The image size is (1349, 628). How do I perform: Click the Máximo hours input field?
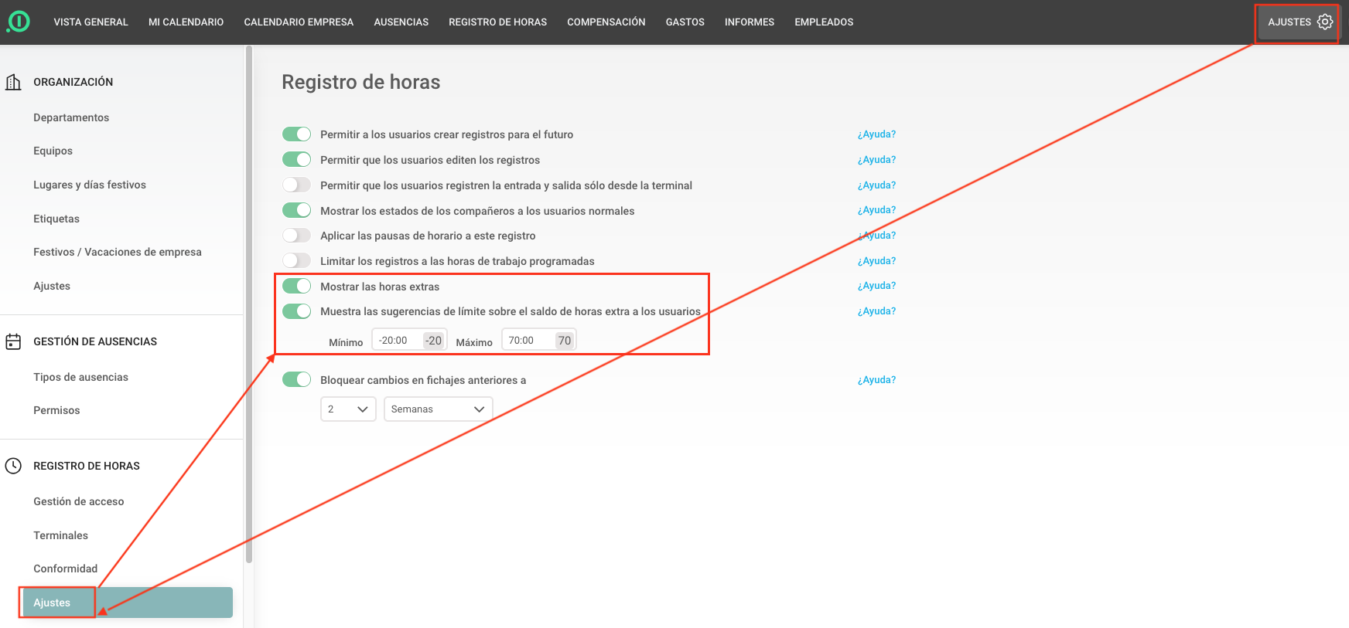528,341
